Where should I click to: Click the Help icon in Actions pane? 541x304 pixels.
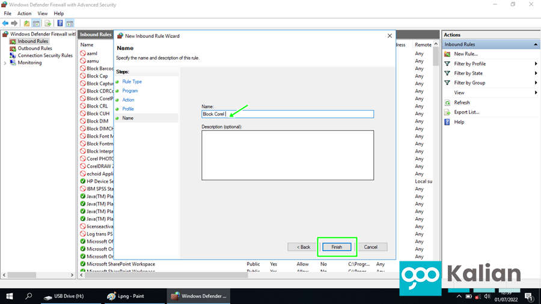(x=447, y=122)
